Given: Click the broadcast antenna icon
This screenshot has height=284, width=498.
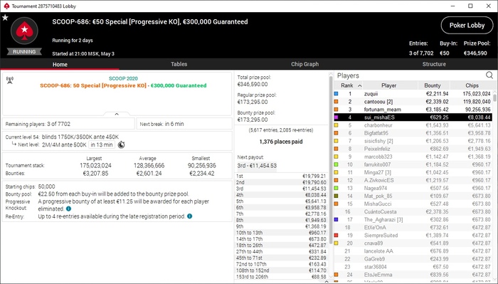Looking at the screenshot, I should [10, 80].
